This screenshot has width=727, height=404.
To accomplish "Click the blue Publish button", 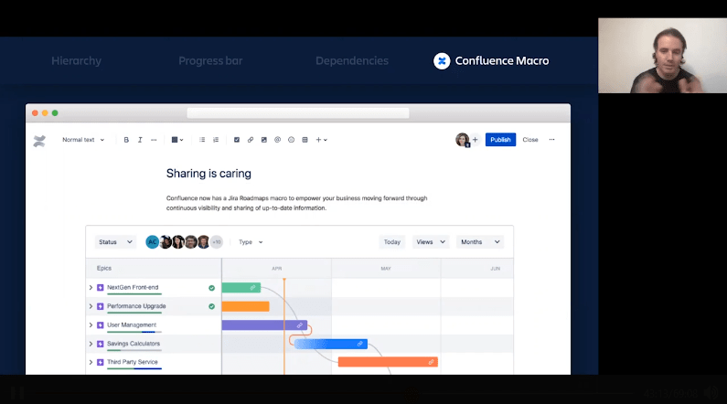I will click(x=500, y=140).
